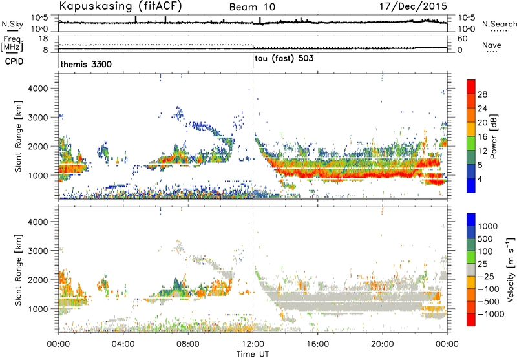This screenshot has width=517, height=358.
Task: Click the noise spike near 04:45 in N.Sky plot
Action: [x=136, y=19]
